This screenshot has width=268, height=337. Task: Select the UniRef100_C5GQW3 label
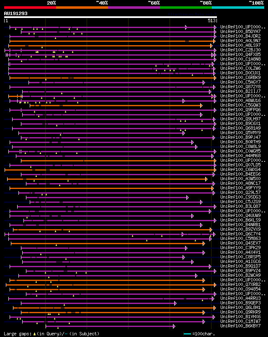click(x=240, y=105)
